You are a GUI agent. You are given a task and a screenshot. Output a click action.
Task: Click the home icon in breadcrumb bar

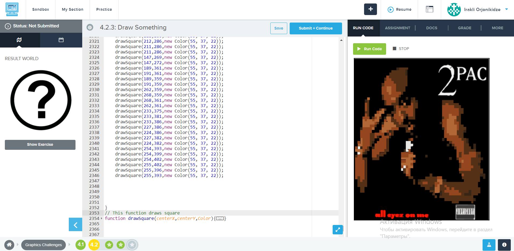pos(9,245)
